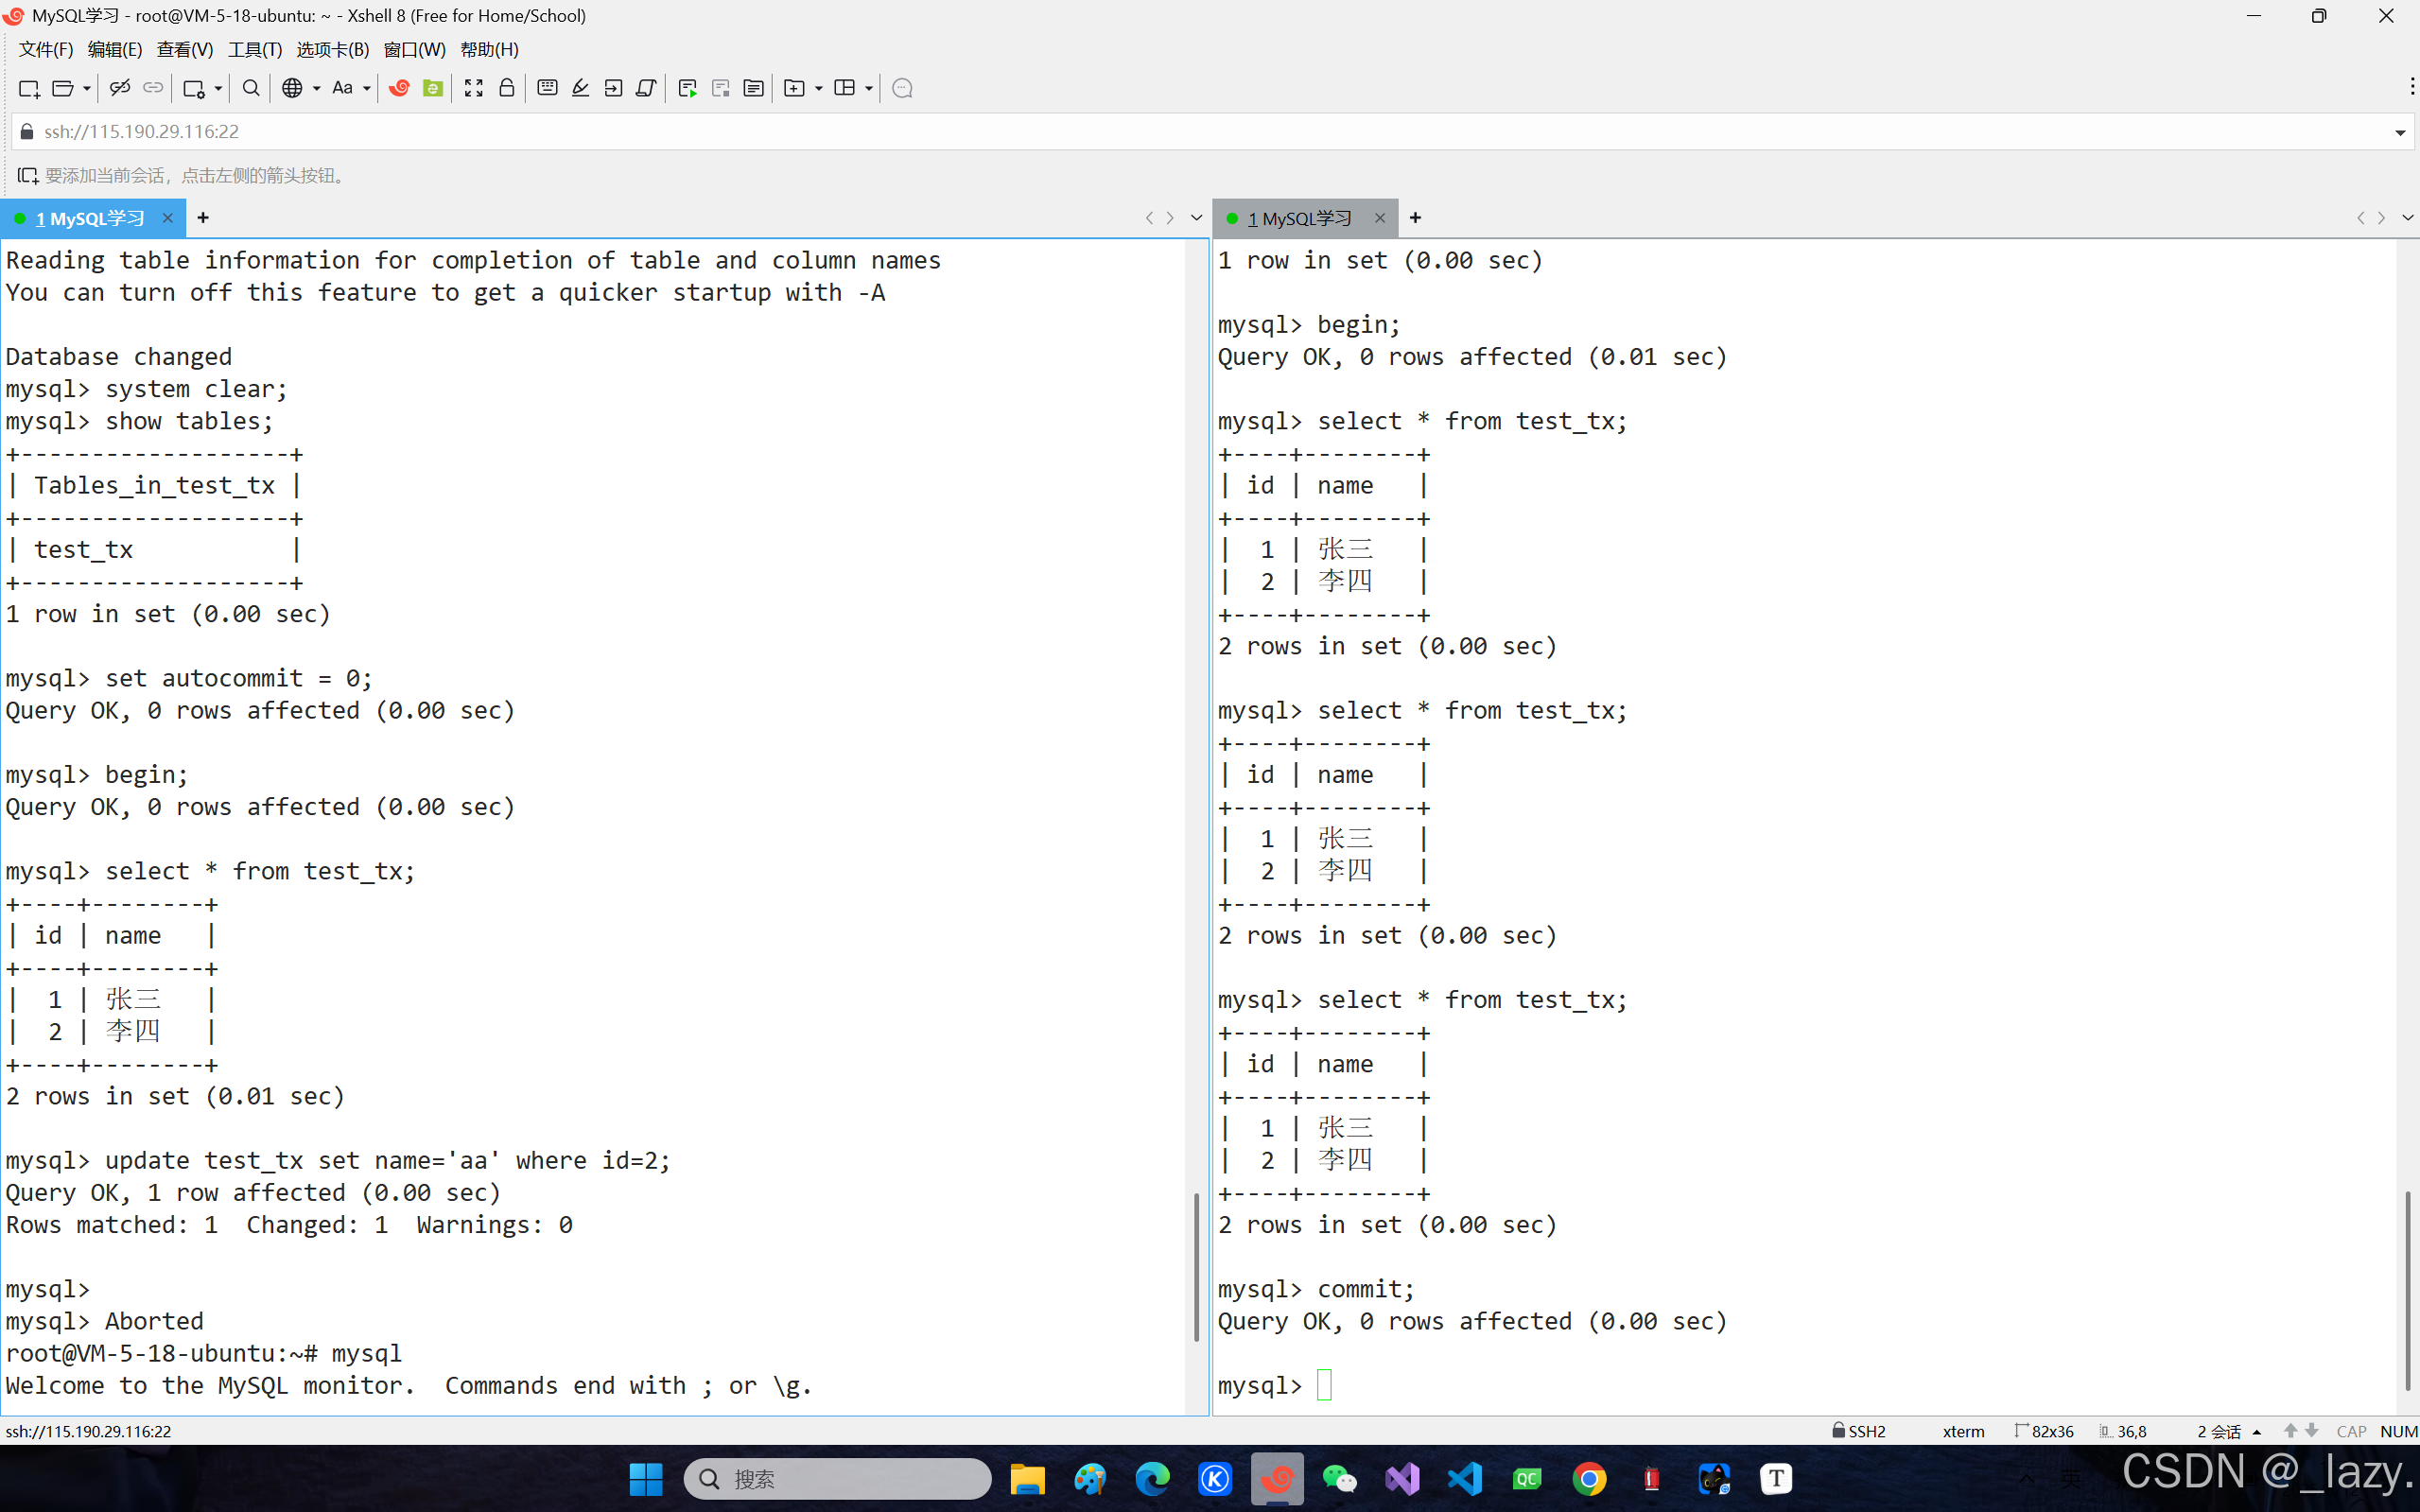Toggle the CAP indicator in status bar
The height and width of the screenshot is (1512, 2420).
pyautogui.click(x=2351, y=1431)
